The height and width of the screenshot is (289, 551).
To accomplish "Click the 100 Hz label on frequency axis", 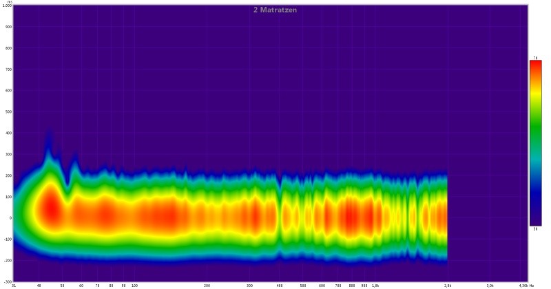I will 134,285.
